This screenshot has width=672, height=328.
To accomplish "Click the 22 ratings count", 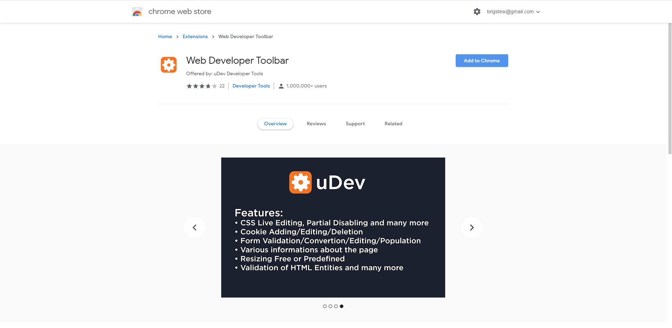I will click(222, 86).
